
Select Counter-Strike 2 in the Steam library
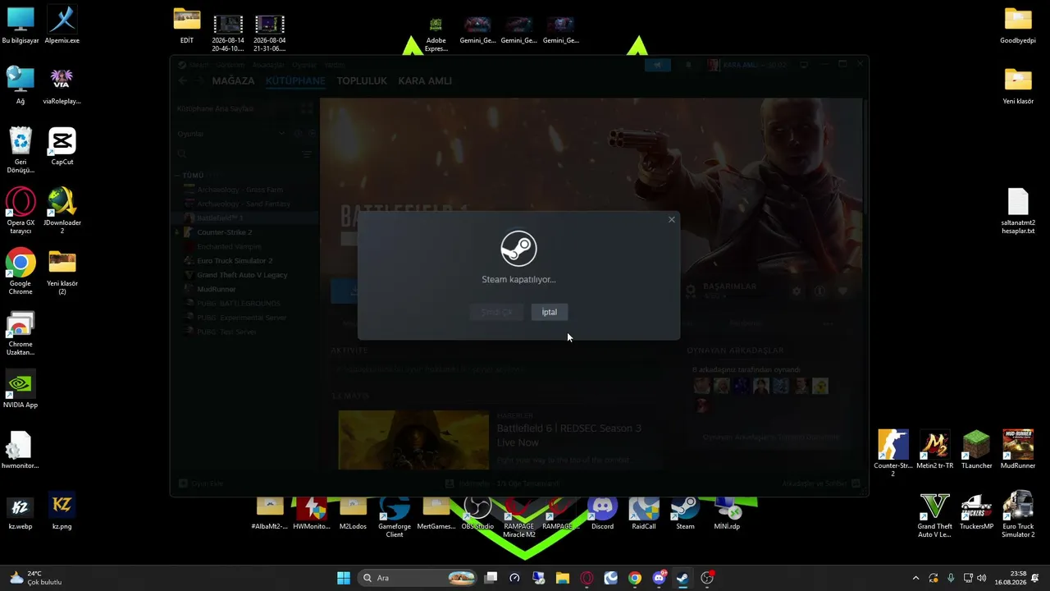click(x=224, y=232)
